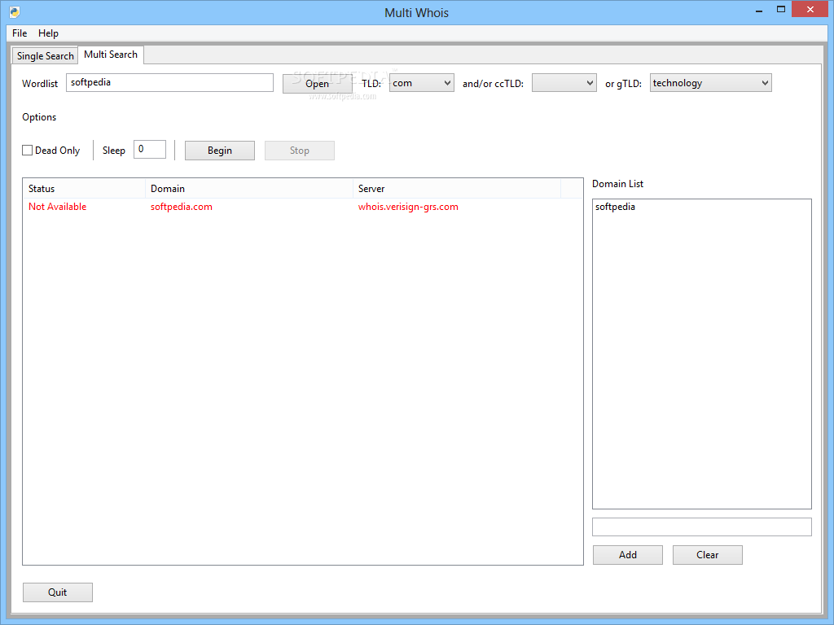Image resolution: width=834 pixels, height=625 pixels.
Task: Click the Domain column header
Action: [x=249, y=189]
